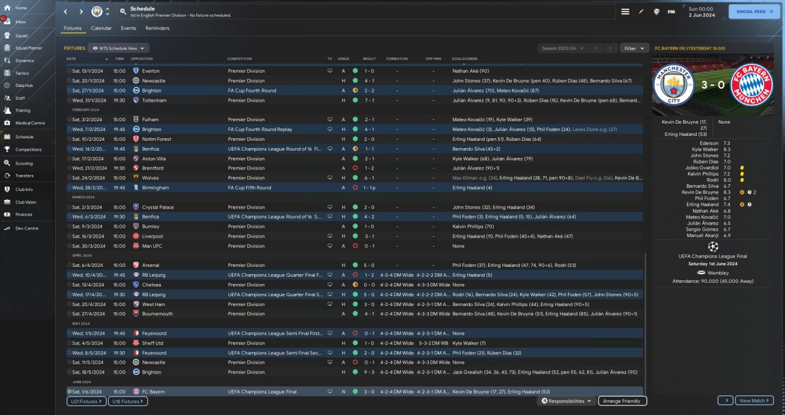Expand the Season 2023/24 selector
Viewport: 785px width, 415px height.
(562, 48)
